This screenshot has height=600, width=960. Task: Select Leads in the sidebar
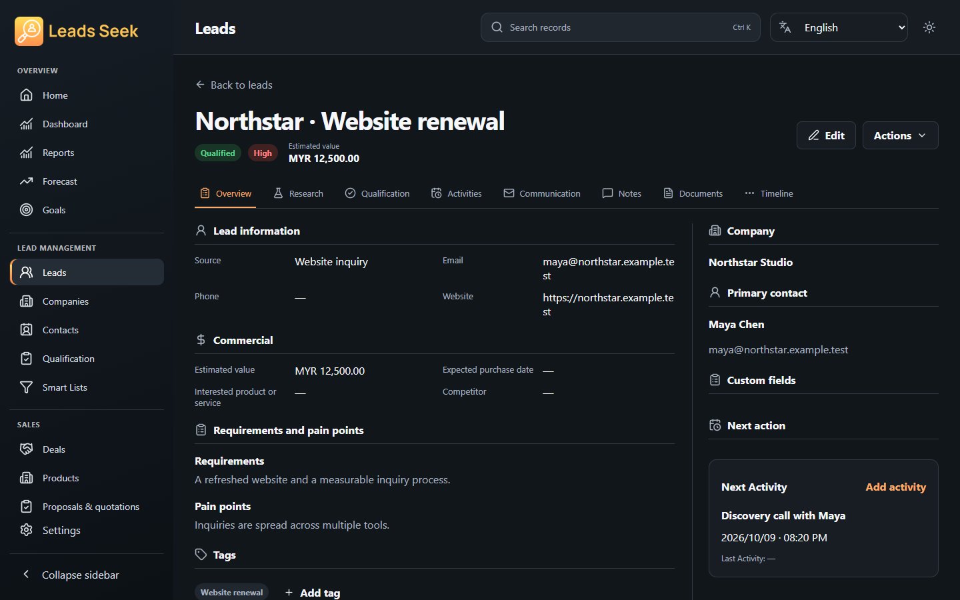87,272
